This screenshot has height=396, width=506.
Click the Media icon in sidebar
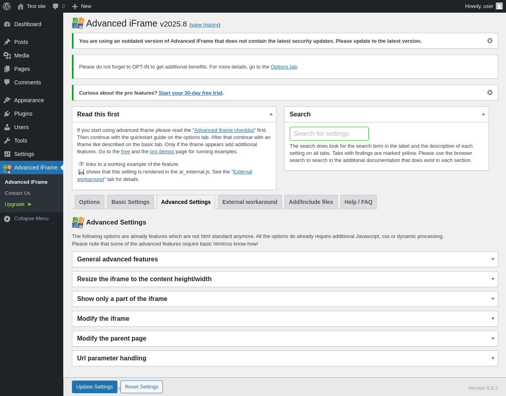[7, 55]
